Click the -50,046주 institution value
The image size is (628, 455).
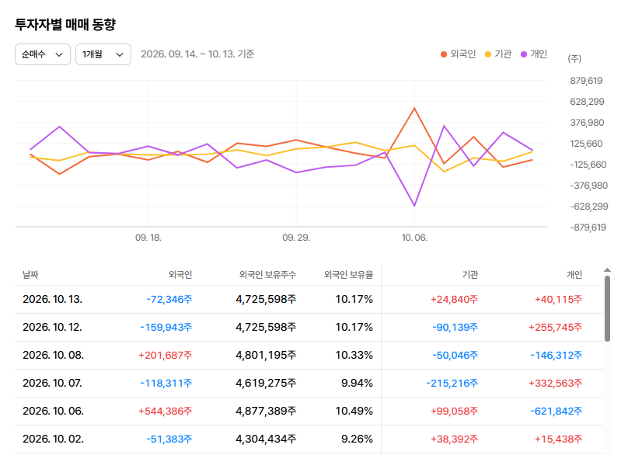[x=455, y=356]
